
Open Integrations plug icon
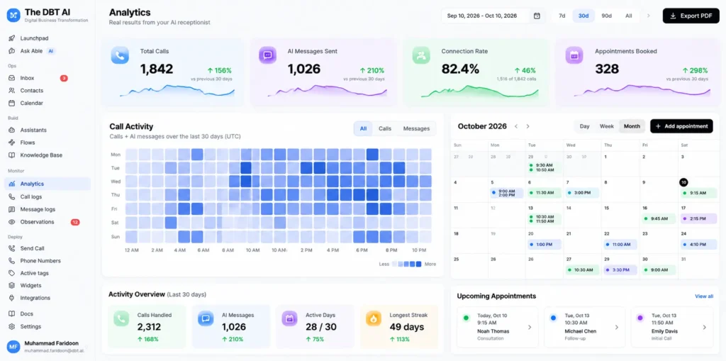[12, 298]
